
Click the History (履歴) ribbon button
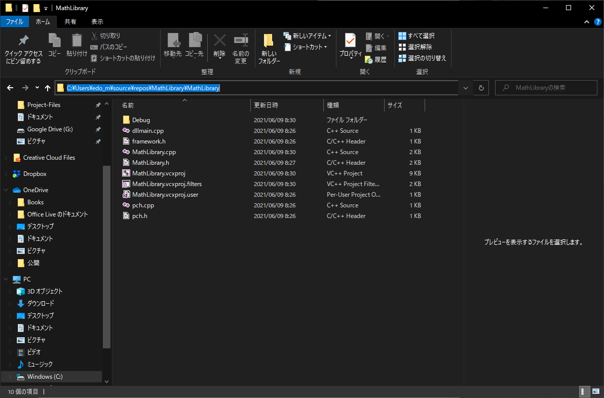tap(376, 59)
